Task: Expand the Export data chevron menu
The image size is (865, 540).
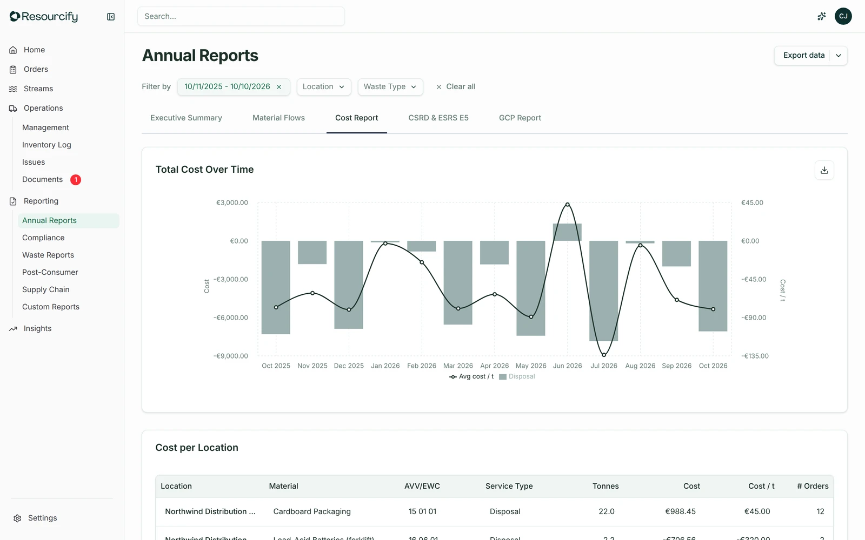Action: [x=839, y=56]
